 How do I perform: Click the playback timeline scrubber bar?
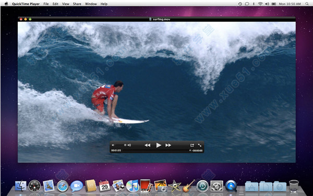[155, 151]
